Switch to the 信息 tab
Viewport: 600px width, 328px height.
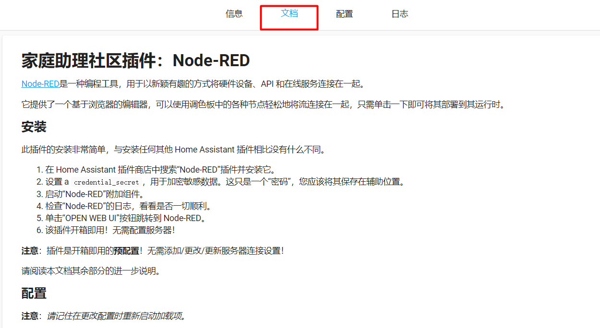point(234,14)
